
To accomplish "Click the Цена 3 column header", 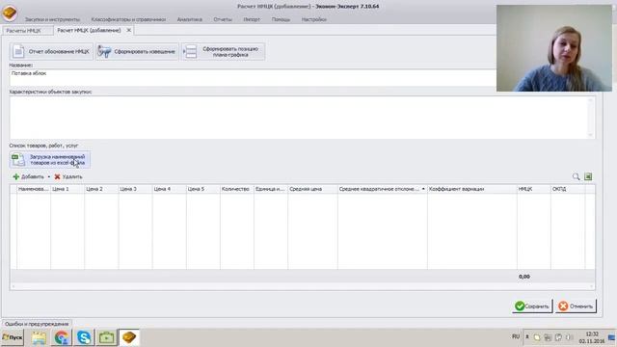I will (135, 189).
